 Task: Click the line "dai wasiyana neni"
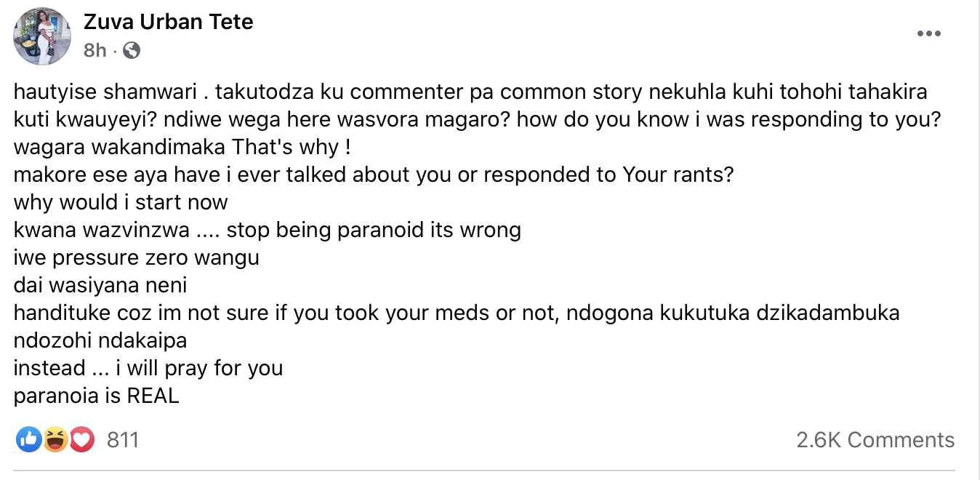100,285
